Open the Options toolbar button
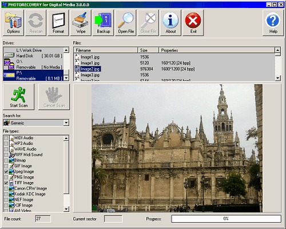The width and height of the screenshot is (286, 229). [x=13, y=23]
